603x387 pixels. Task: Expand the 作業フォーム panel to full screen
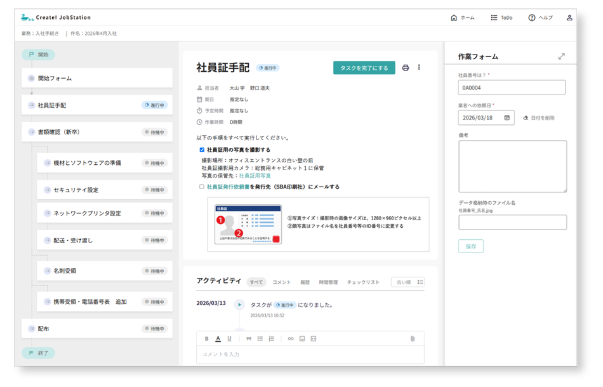coord(561,56)
